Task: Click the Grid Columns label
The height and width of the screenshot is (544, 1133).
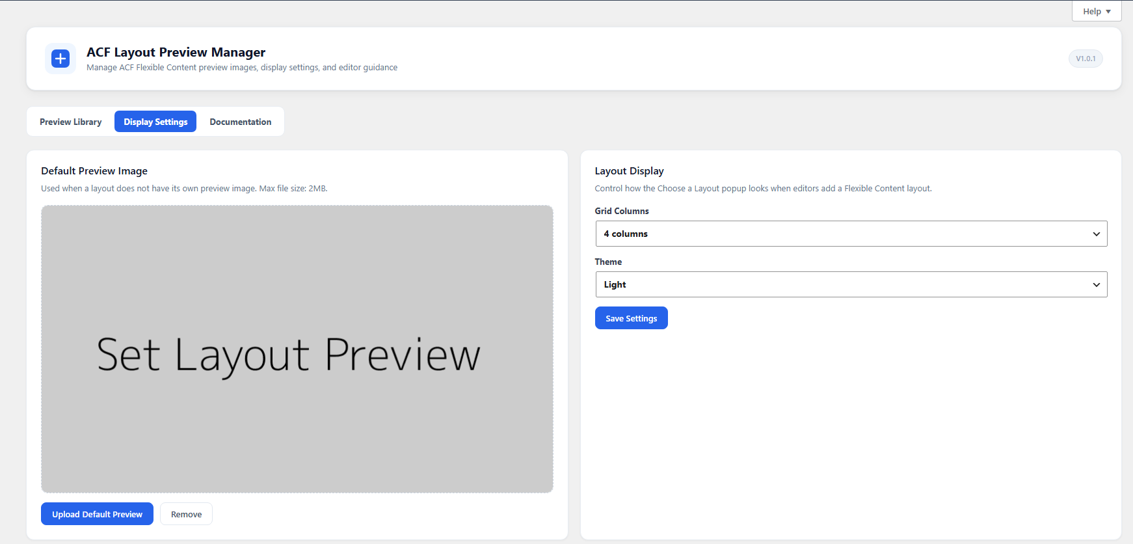Action: coord(622,211)
